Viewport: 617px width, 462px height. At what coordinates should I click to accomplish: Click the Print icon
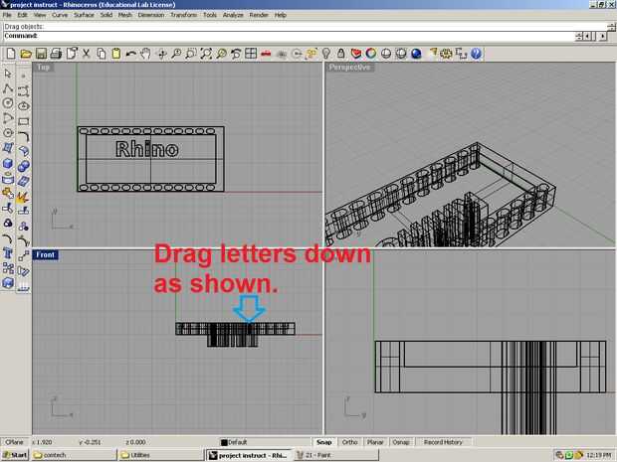point(56,54)
